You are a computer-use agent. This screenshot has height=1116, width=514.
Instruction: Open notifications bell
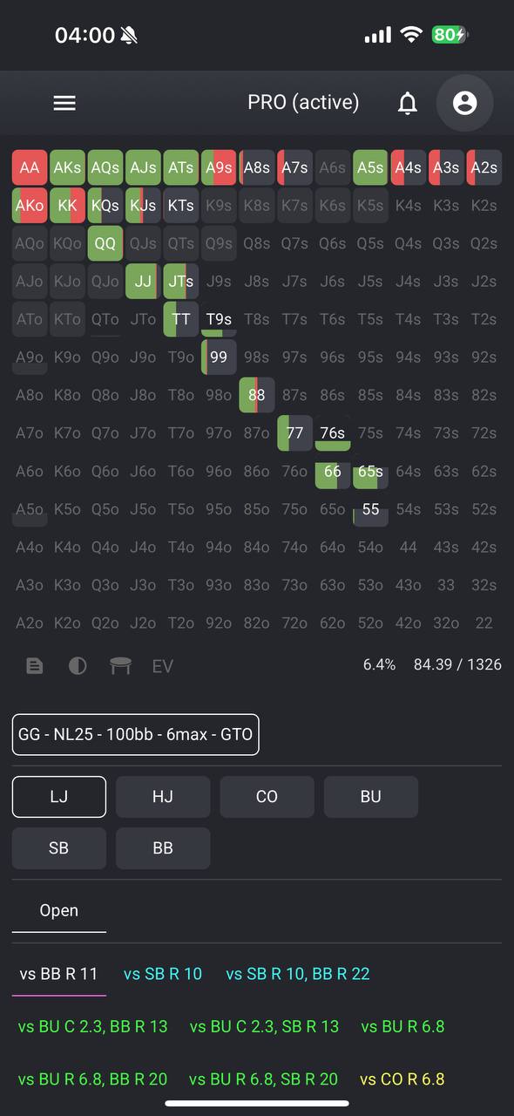pyautogui.click(x=407, y=103)
